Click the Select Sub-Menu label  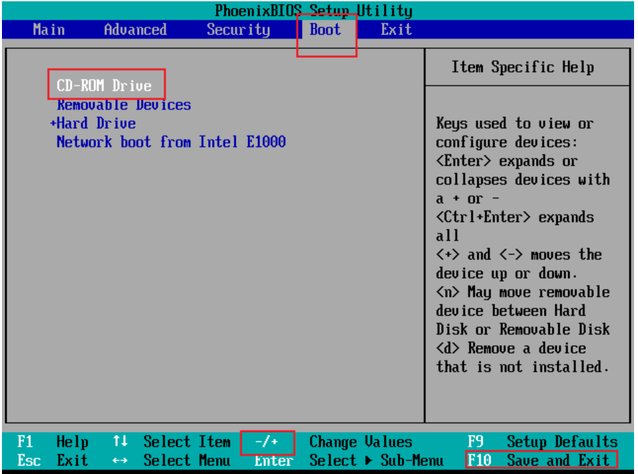(x=377, y=461)
